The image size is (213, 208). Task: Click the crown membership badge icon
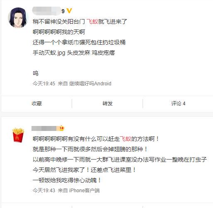62,128
